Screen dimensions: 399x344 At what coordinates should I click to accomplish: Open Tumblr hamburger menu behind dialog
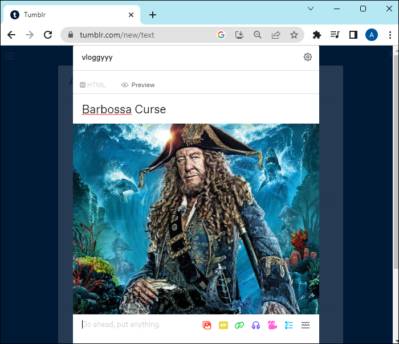10,56
